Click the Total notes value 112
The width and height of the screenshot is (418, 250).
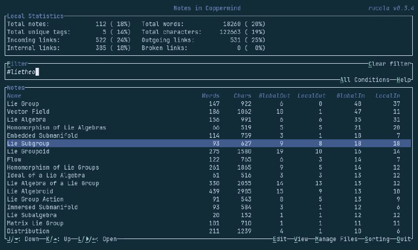tap(101, 24)
